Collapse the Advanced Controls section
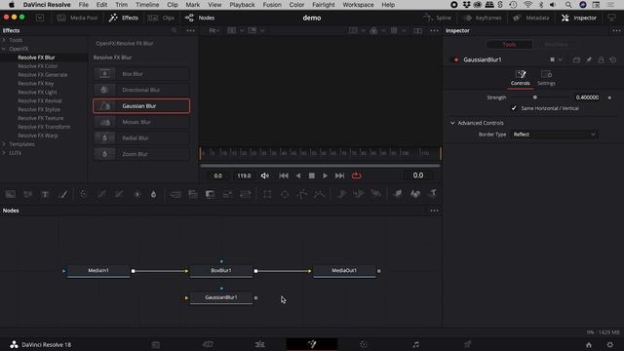The width and height of the screenshot is (624, 351). click(x=452, y=123)
